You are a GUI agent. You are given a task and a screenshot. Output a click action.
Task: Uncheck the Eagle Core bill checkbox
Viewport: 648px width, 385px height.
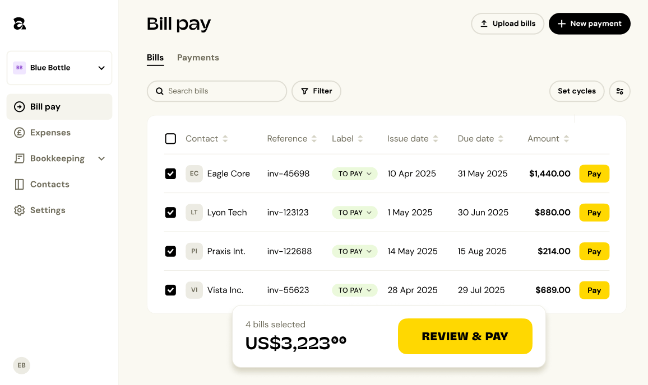(170, 173)
